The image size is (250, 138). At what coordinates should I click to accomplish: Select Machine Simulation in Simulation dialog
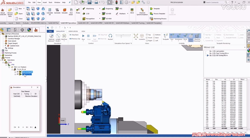(x=31, y=96)
